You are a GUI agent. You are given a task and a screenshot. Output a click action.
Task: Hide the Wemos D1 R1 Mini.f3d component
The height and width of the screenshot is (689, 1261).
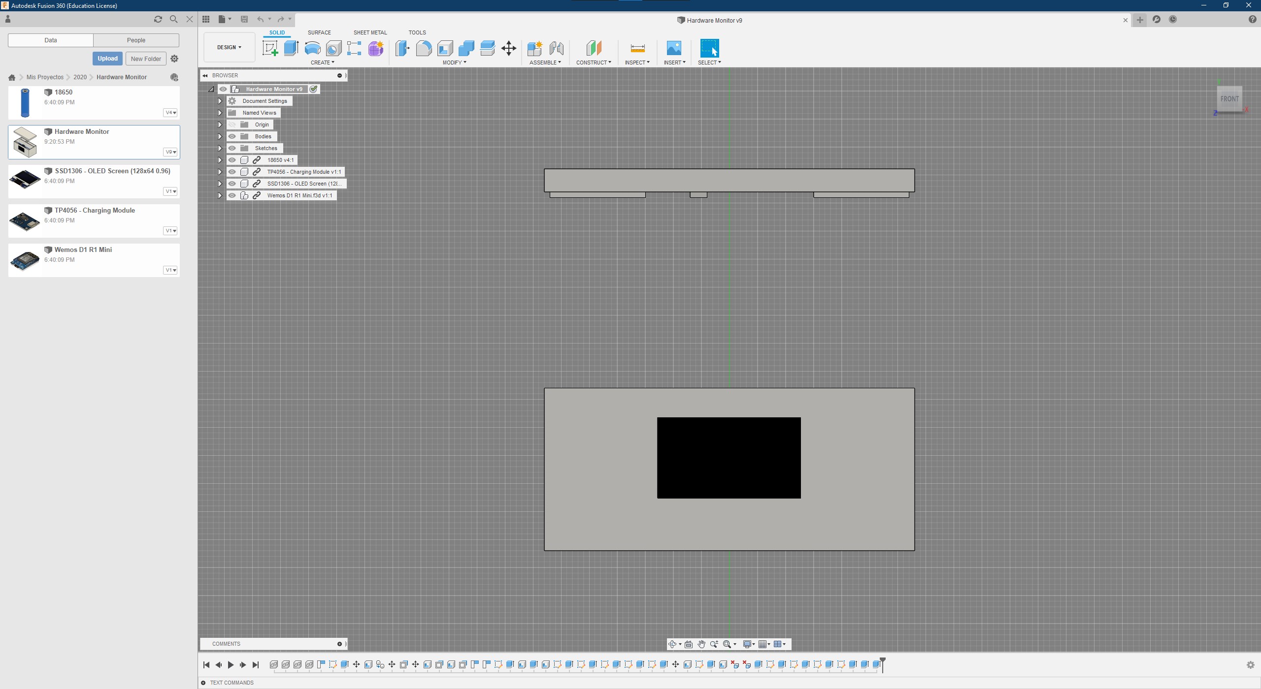[x=232, y=195]
